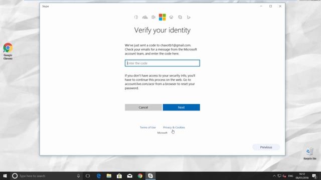Click the Office icon in header
This screenshot has width=321, height=180.
(x=136, y=17)
